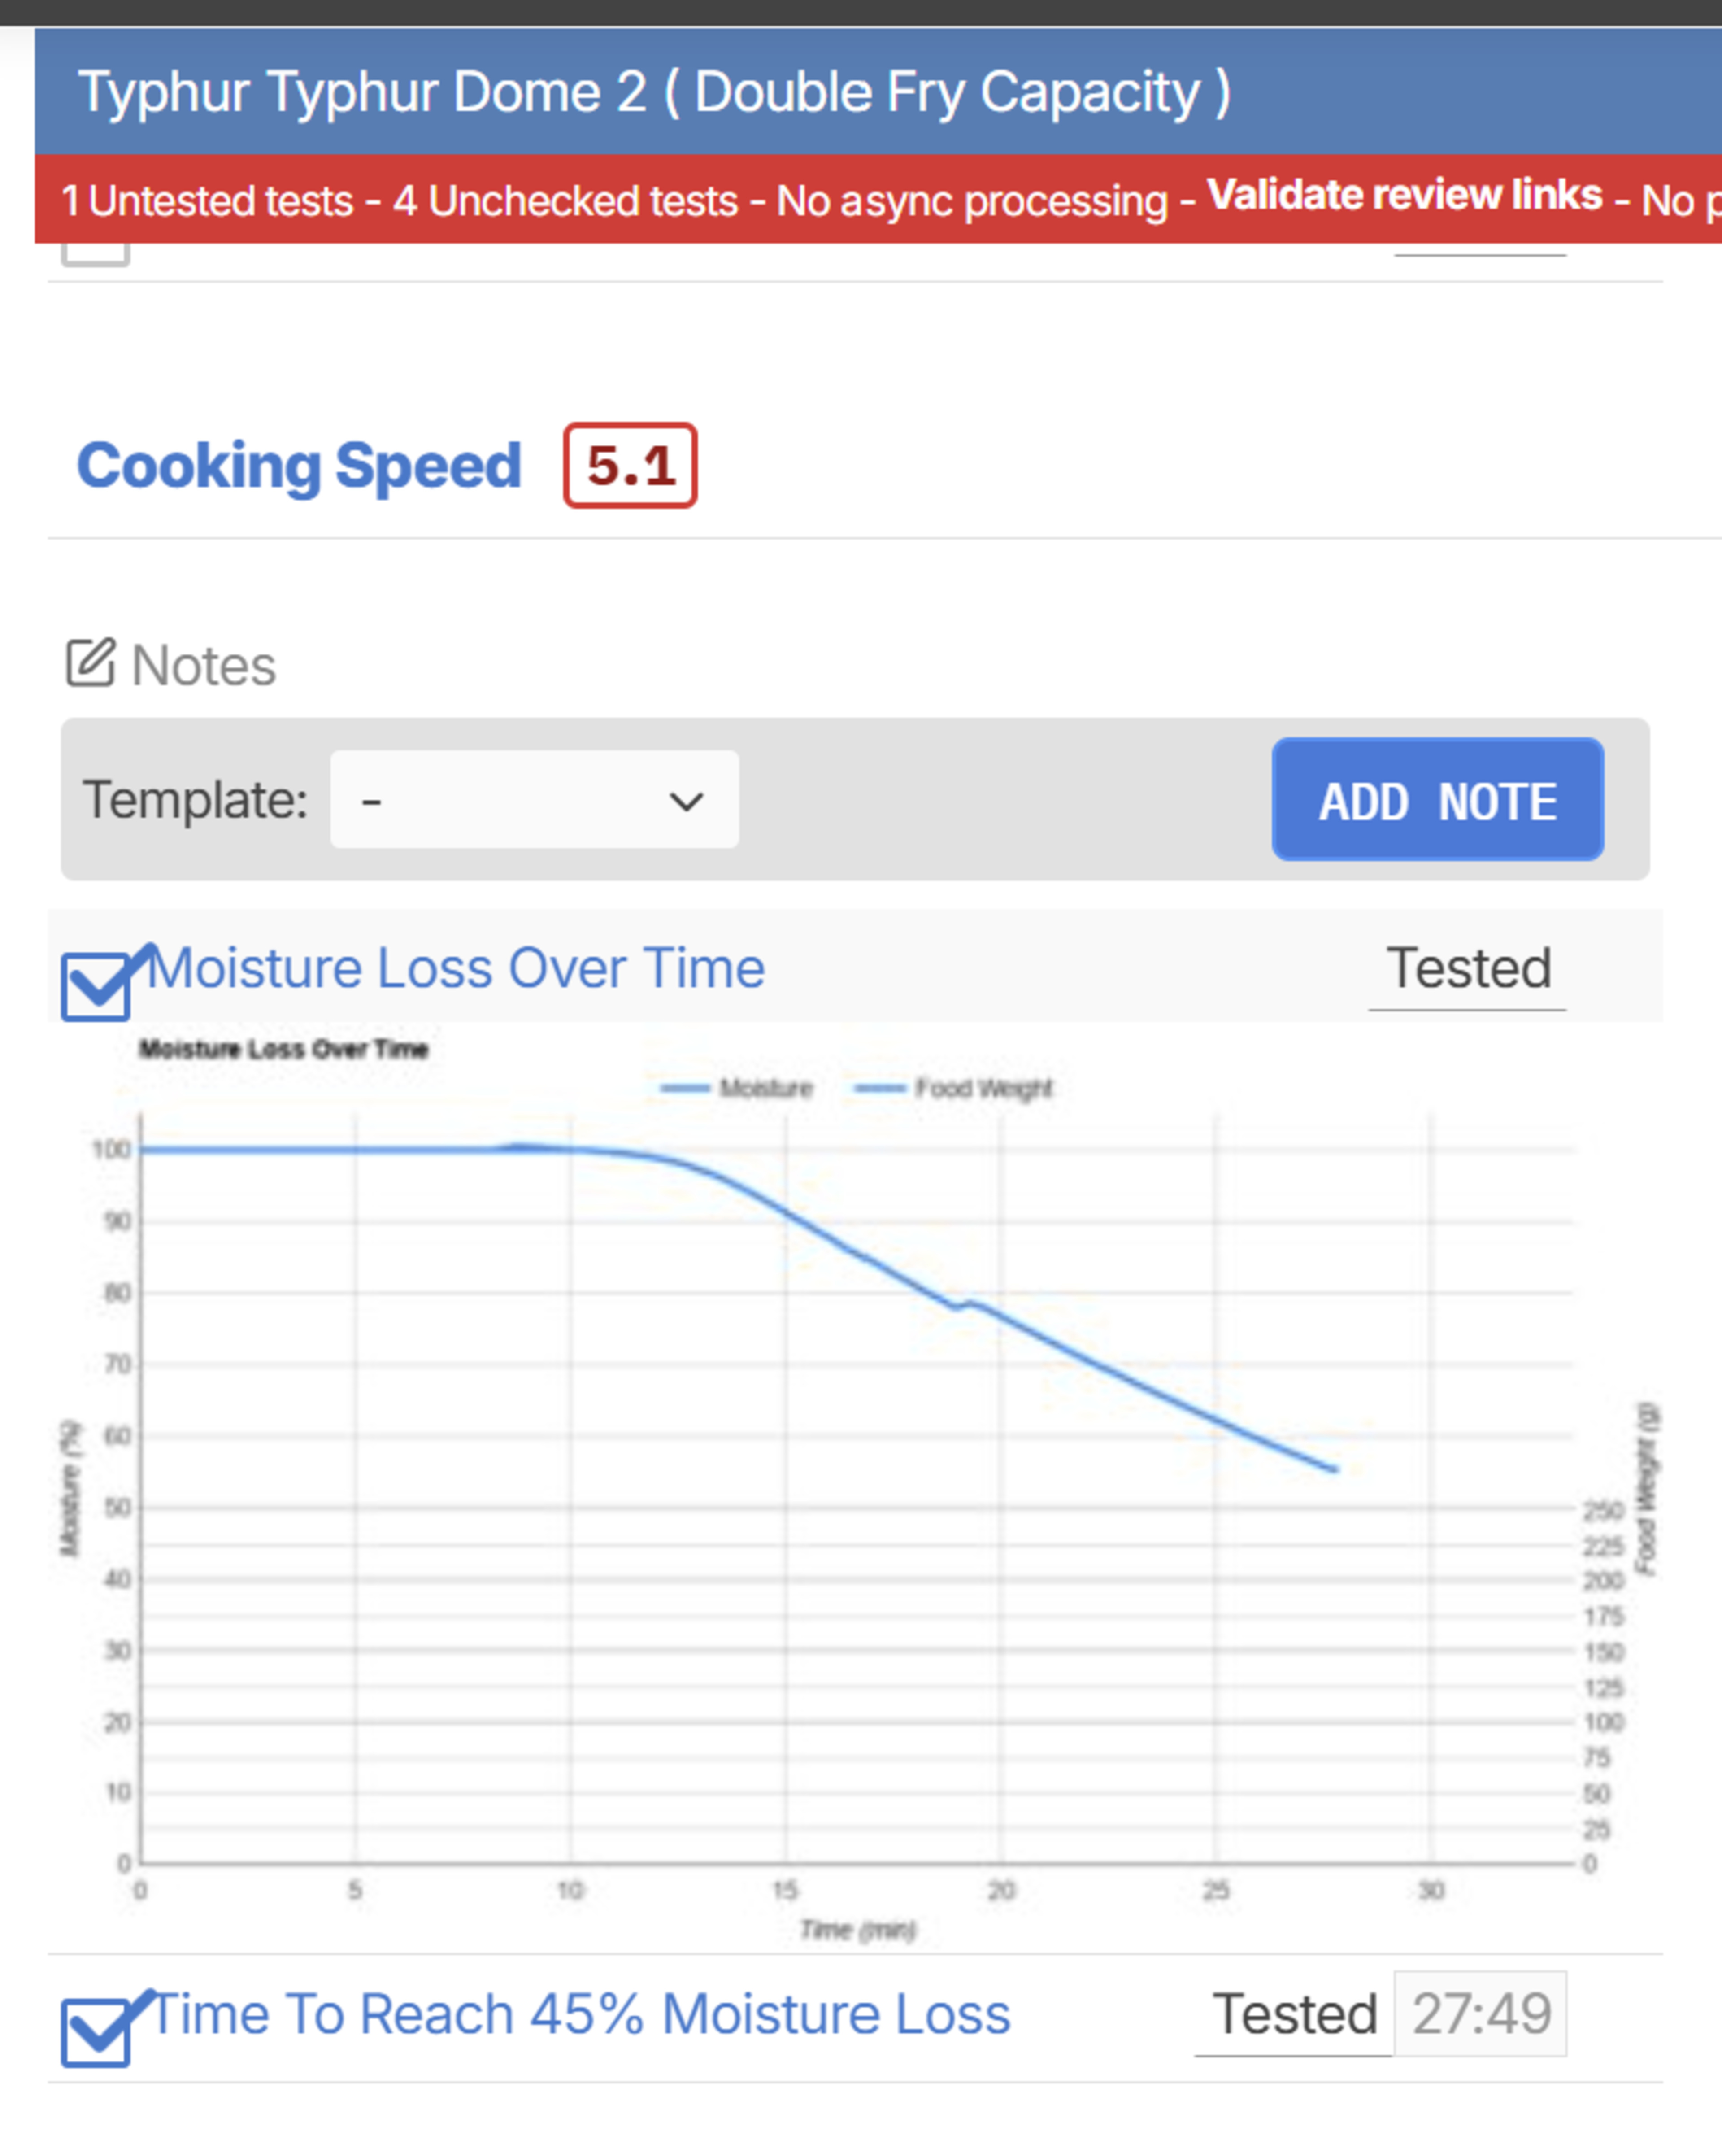
Task: Open Tested status for Moisture Loss Over Time
Action: click(1467, 969)
